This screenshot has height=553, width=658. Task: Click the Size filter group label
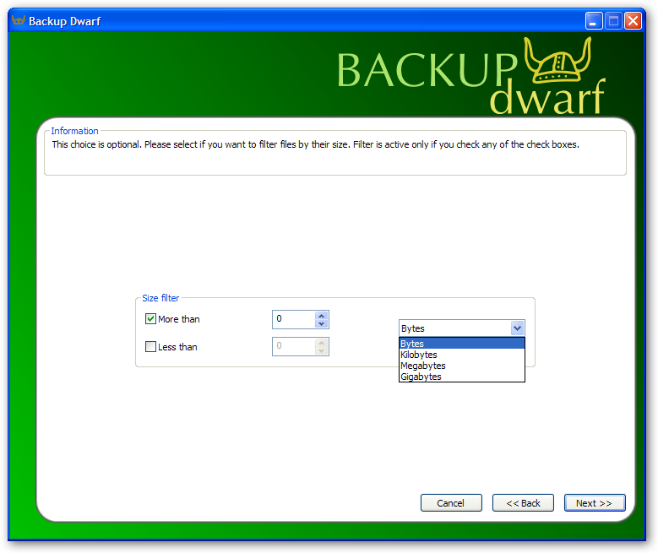click(x=160, y=298)
